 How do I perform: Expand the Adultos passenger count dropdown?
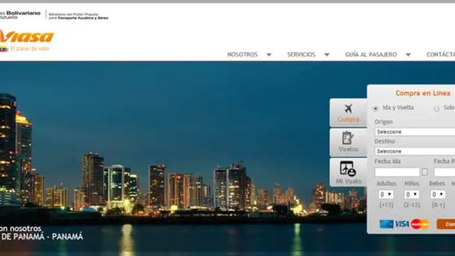click(x=386, y=194)
